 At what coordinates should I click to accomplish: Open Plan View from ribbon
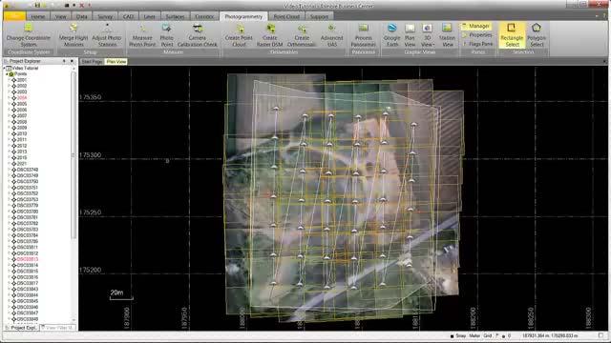(x=410, y=35)
